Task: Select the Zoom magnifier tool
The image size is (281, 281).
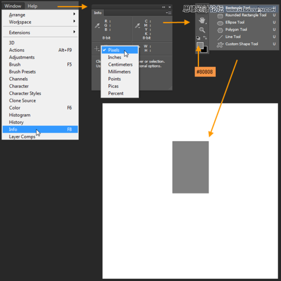Action: [202, 30]
